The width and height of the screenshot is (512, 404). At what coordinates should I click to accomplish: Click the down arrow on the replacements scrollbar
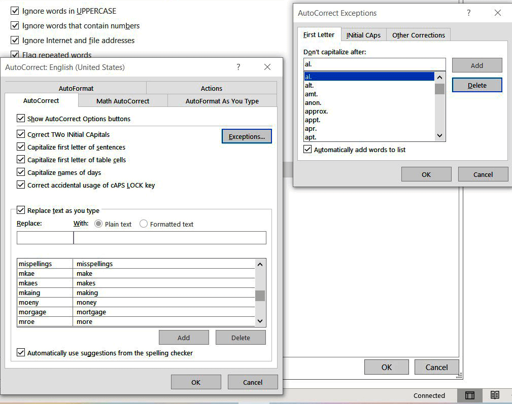point(260,321)
